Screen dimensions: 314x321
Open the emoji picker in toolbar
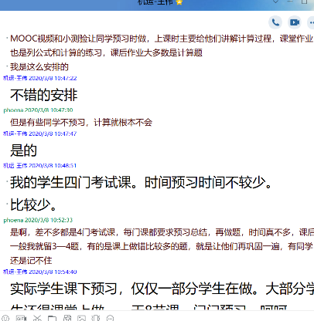[5, 318]
